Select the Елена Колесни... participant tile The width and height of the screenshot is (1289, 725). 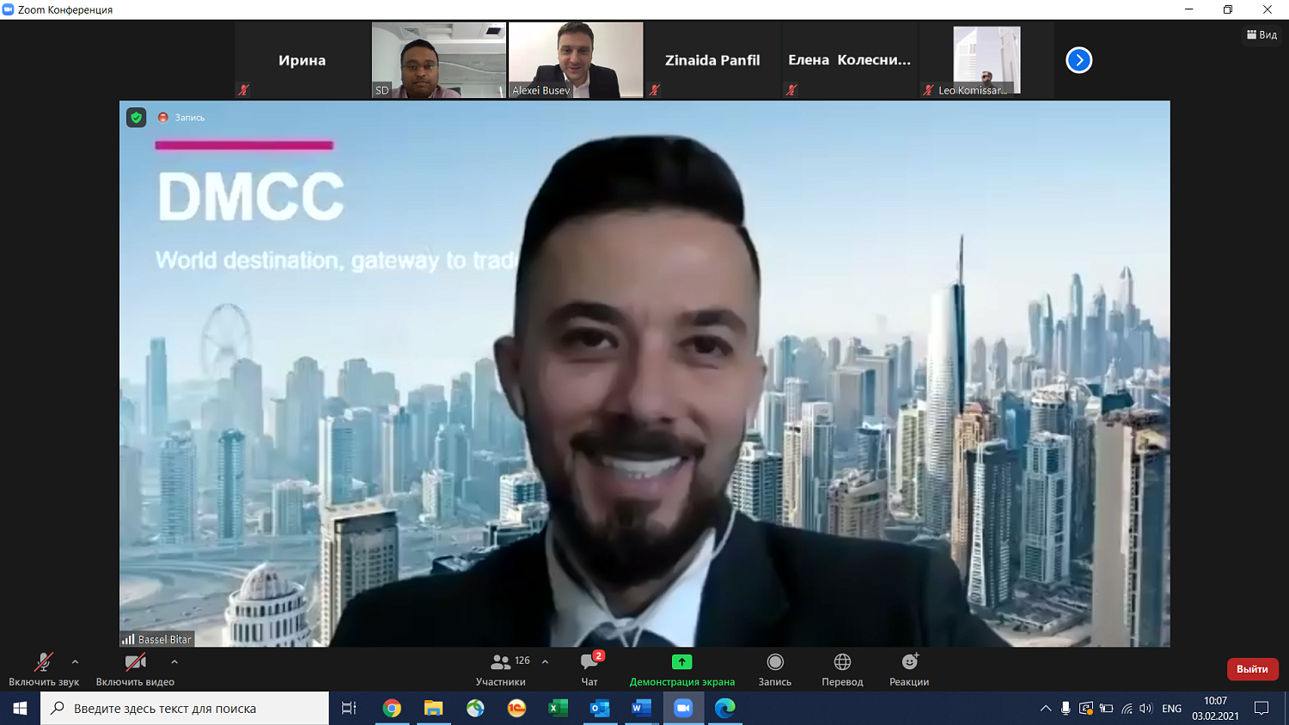[x=849, y=60]
